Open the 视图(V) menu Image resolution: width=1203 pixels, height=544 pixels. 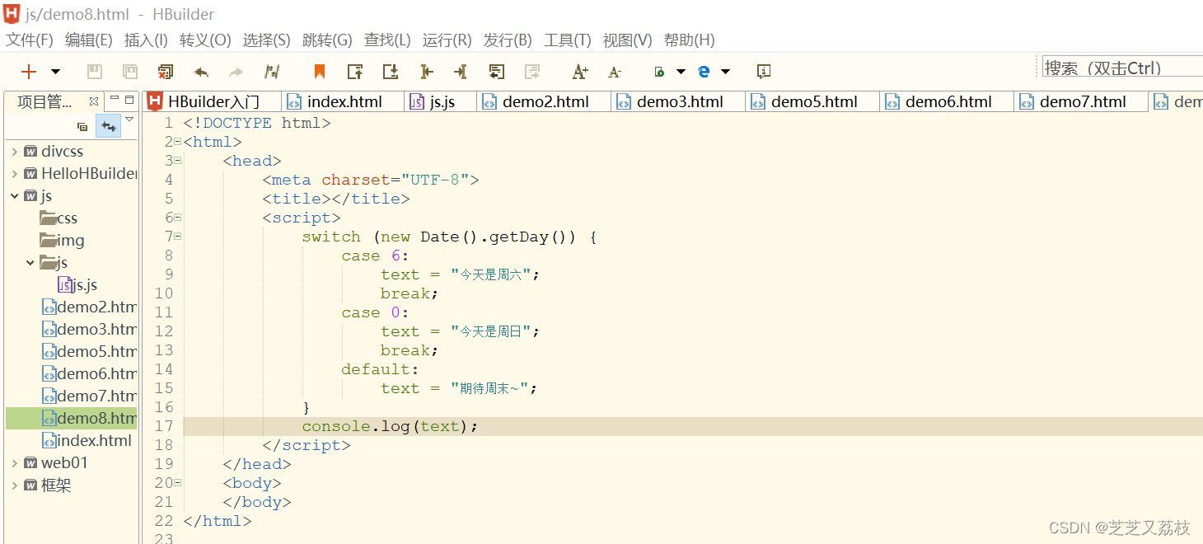pyautogui.click(x=627, y=40)
